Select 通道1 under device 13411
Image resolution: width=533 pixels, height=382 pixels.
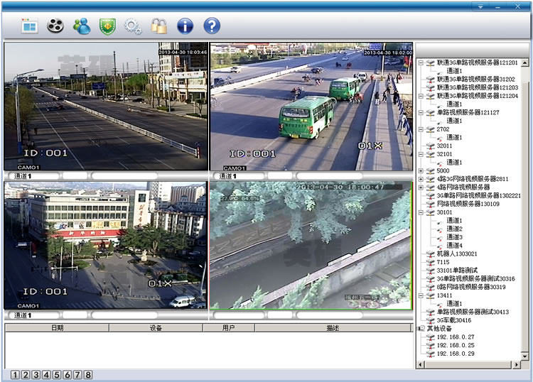tap(454, 304)
